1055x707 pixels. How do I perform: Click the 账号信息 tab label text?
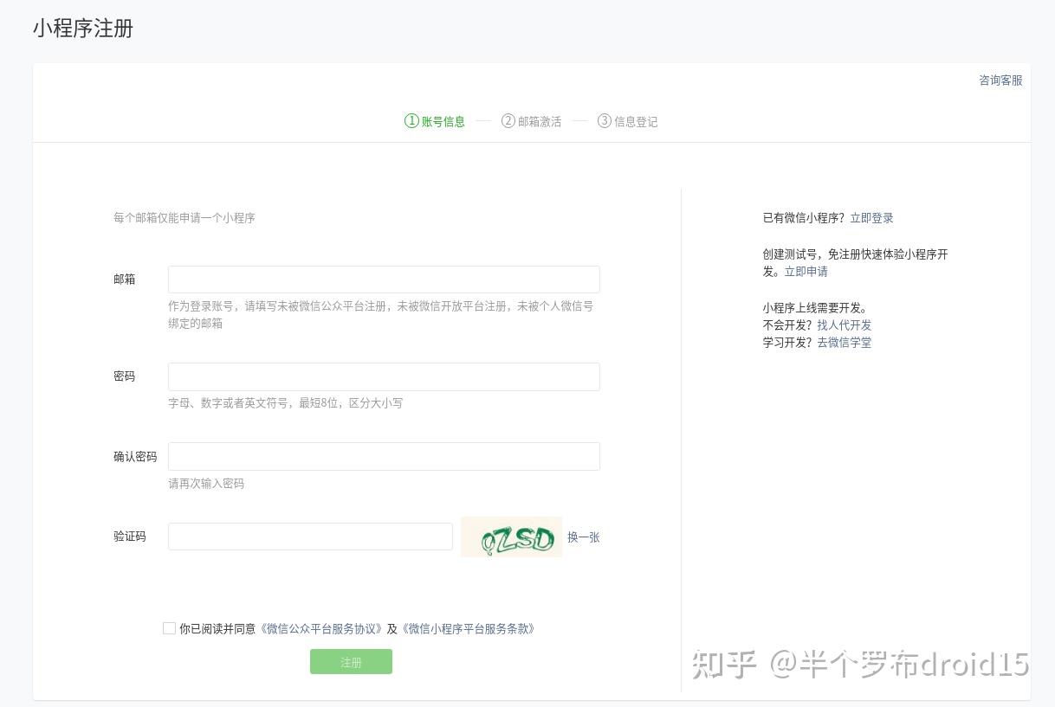pos(443,122)
